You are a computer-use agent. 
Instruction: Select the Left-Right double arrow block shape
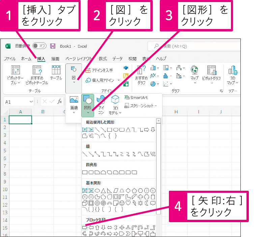(110, 228)
